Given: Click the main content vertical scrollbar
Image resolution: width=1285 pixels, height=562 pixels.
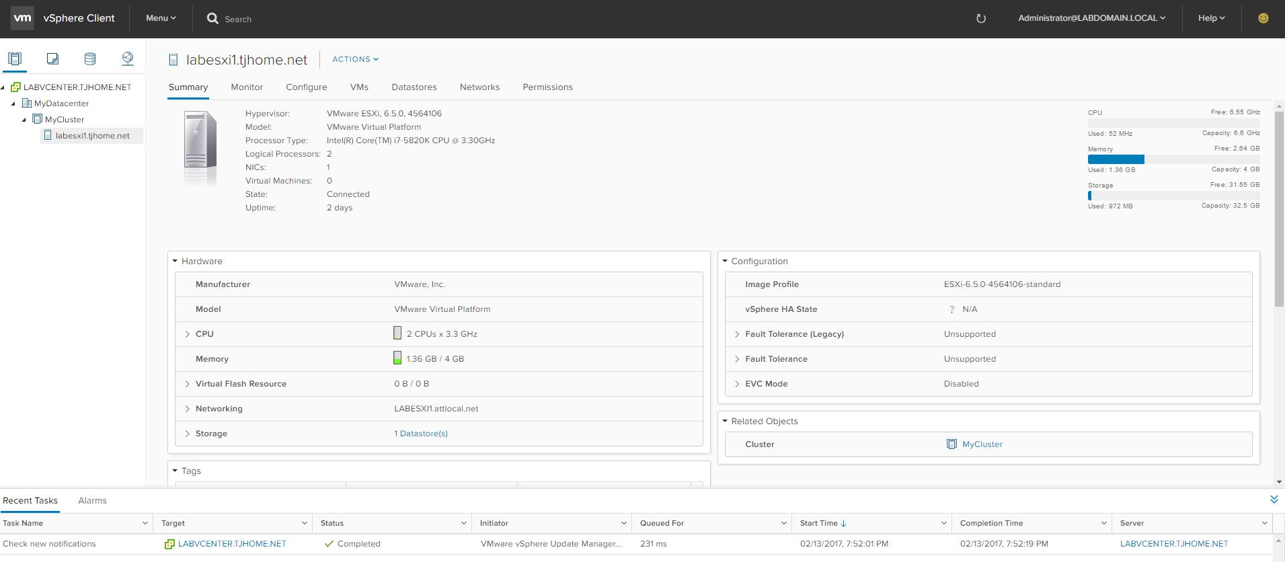Looking at the screenshot, I should (1279, 208).
